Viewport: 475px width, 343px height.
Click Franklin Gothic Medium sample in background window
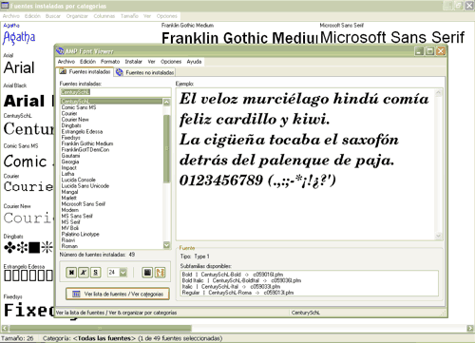click(239, 38)
